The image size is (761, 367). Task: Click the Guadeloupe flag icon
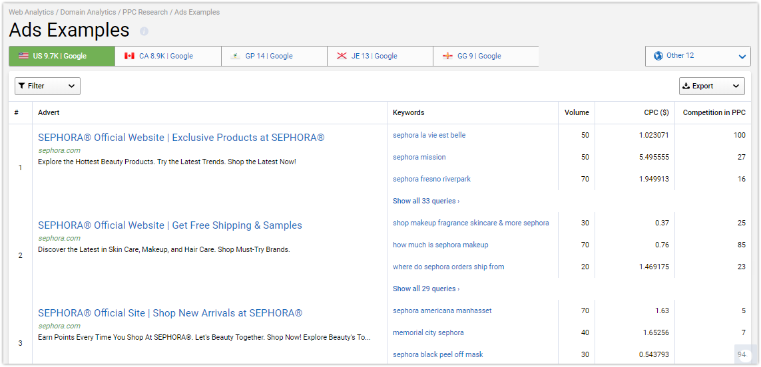coord(236,56)
